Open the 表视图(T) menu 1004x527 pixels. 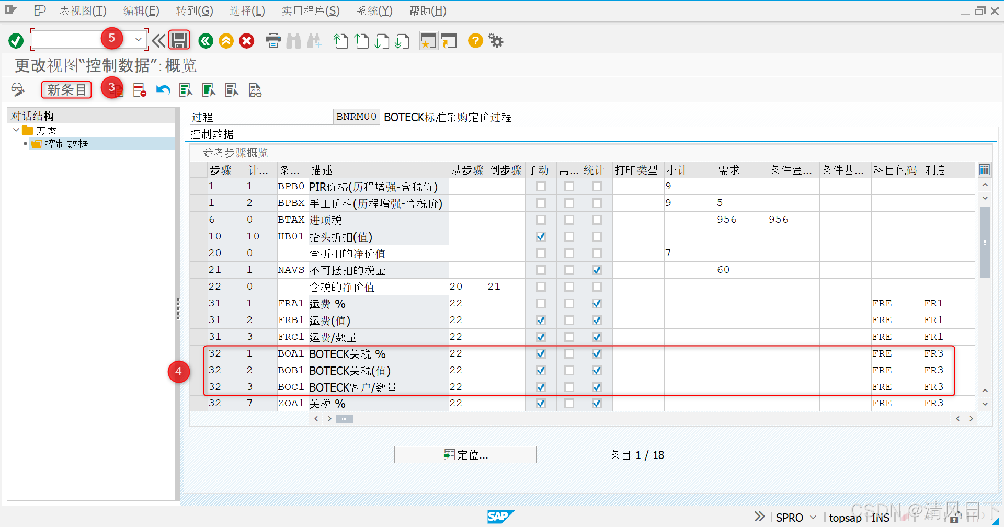83,11
